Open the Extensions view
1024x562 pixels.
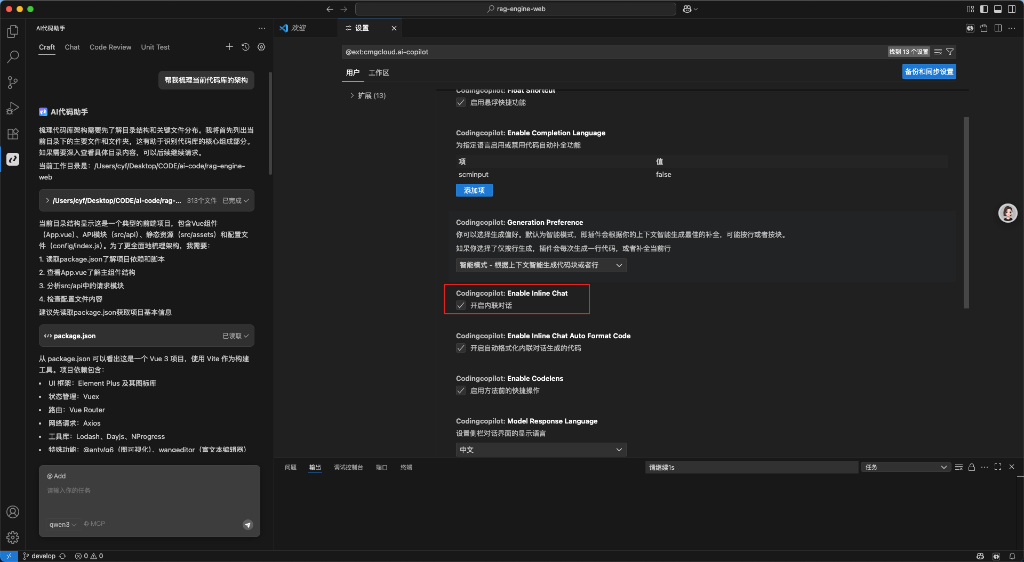point(13,134)
